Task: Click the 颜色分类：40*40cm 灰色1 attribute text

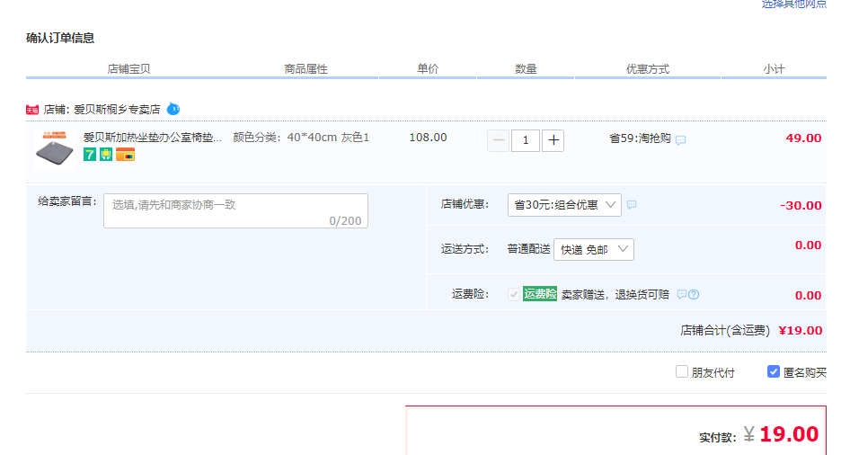Action: click(x=301, y=138)
